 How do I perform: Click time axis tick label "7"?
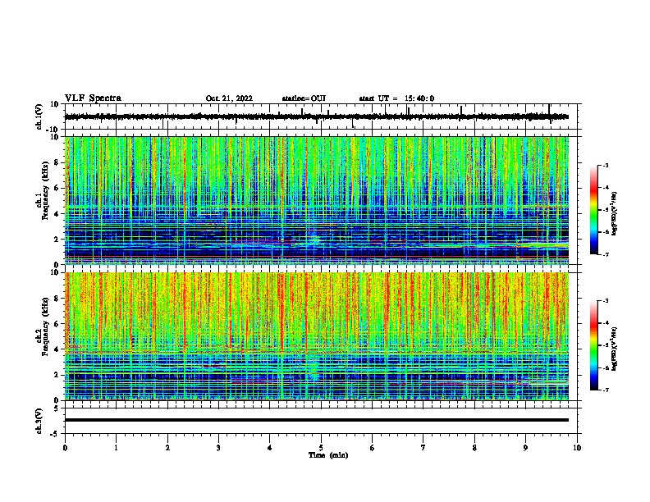pos(423,448)
